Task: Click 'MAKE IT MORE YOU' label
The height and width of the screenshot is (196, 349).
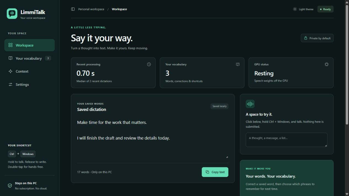Action: pyautogui.click(x=258, y=169)
